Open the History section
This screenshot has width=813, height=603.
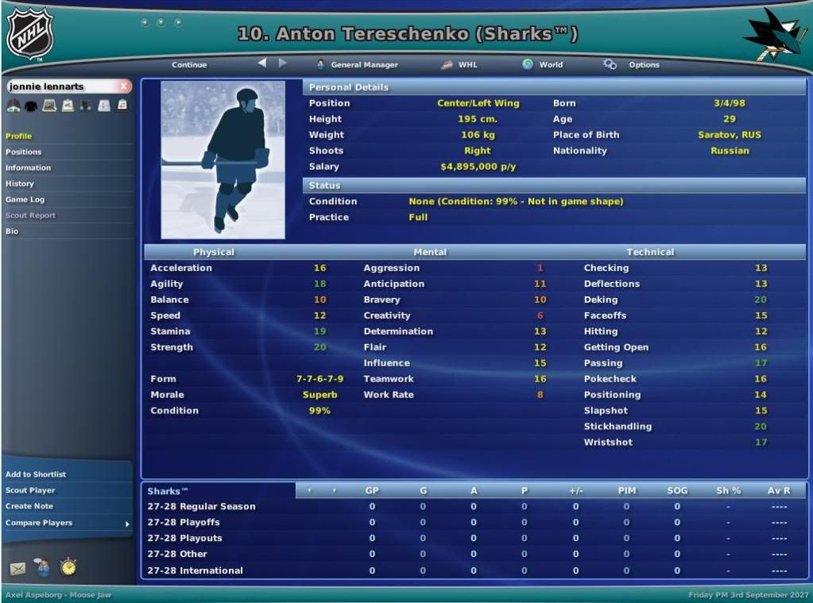pos(20,184)
